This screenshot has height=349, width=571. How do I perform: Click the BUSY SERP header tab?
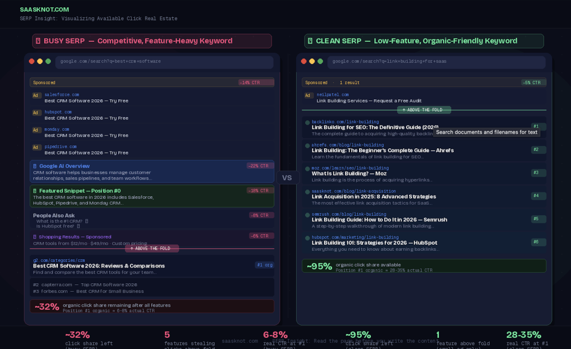(x=152, y=41)
